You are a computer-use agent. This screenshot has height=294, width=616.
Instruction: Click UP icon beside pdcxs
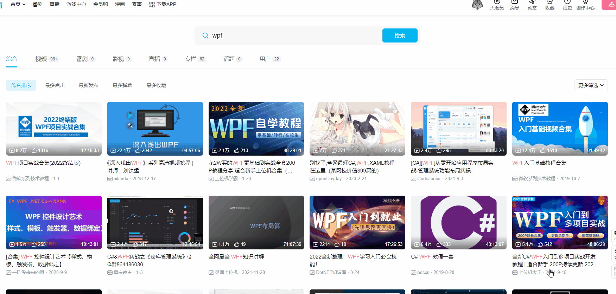(x=413, y=273)
